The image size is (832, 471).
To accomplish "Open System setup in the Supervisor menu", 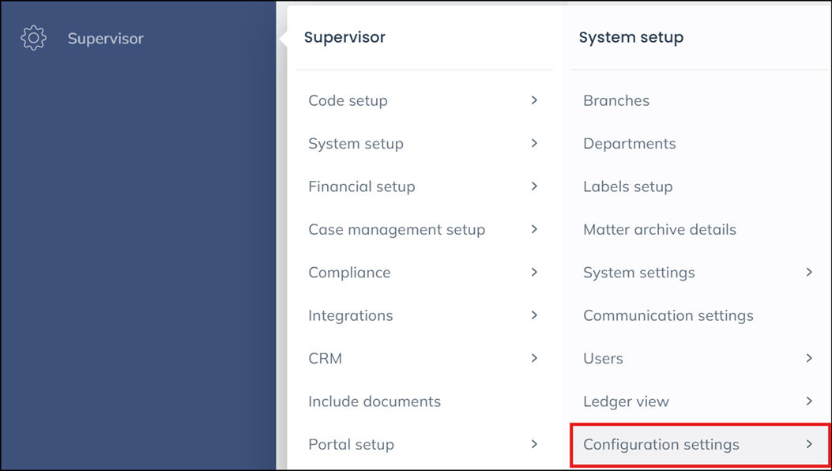I will 356,143.
